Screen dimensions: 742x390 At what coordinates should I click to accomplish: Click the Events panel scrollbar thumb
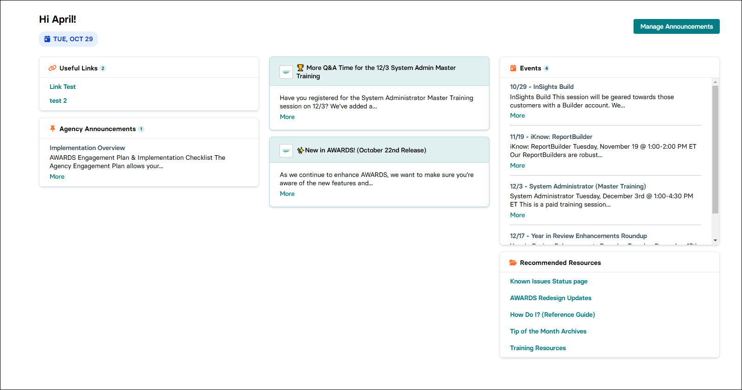coord(715,148)
